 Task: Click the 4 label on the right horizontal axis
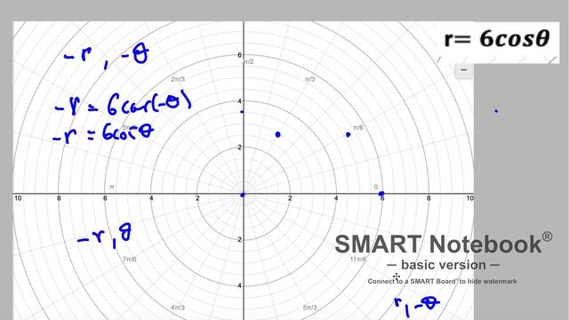point(336,198)
